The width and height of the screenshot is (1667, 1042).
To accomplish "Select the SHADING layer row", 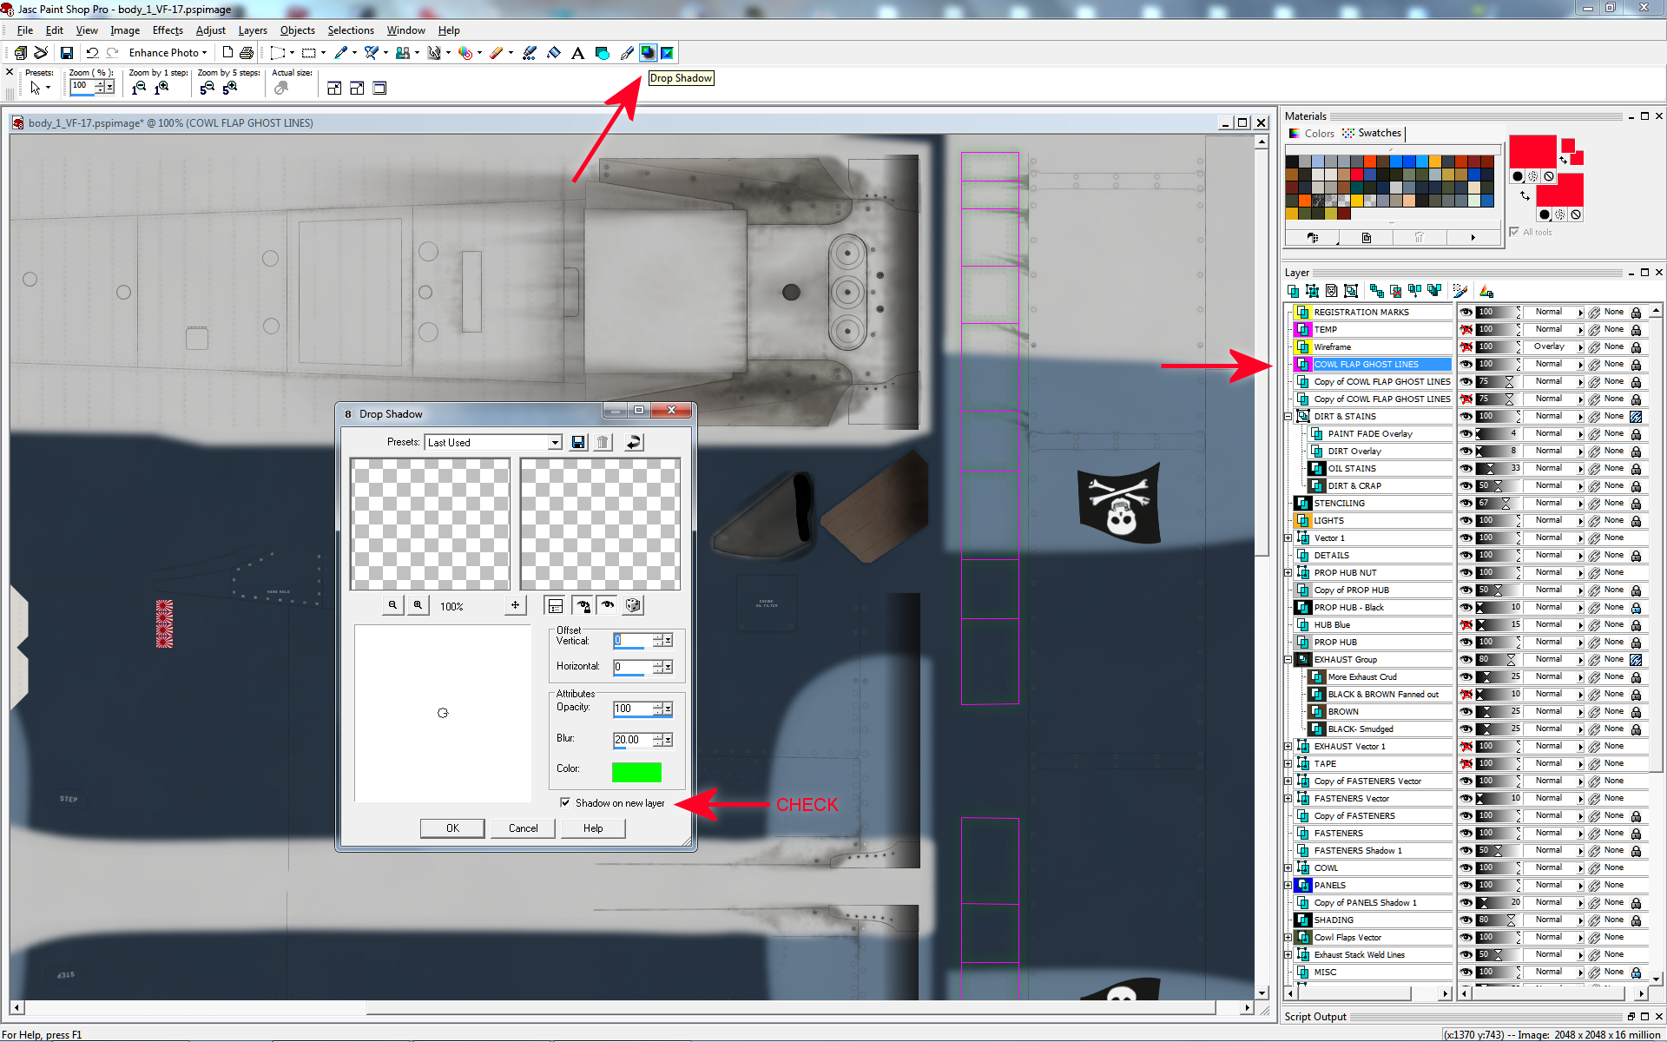I will point(1372,920).
